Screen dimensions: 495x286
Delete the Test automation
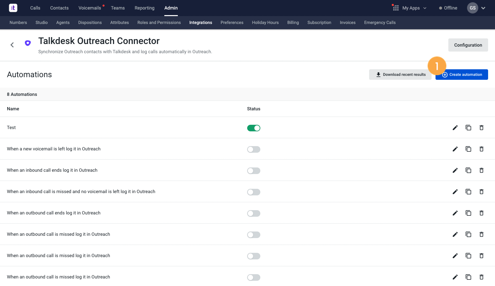tap(482, 128)
